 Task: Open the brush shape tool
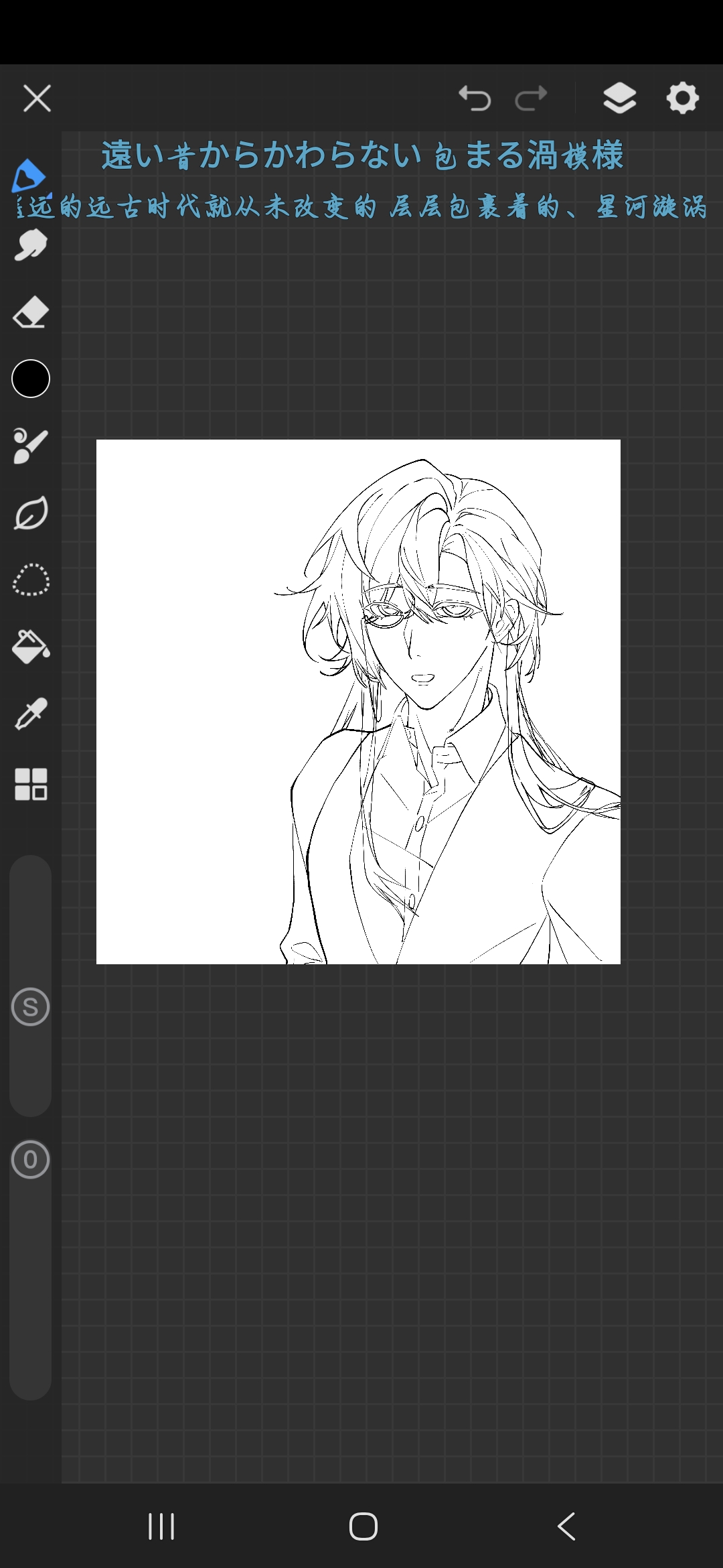[x=31, y=446]
